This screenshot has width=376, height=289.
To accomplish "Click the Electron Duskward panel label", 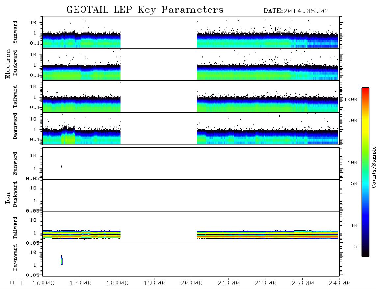I will tap(15, 63).
